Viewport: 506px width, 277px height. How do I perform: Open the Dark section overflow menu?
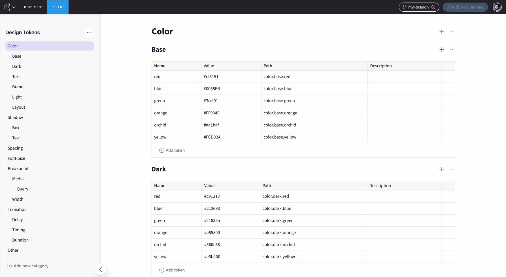(x=451, y=169)
